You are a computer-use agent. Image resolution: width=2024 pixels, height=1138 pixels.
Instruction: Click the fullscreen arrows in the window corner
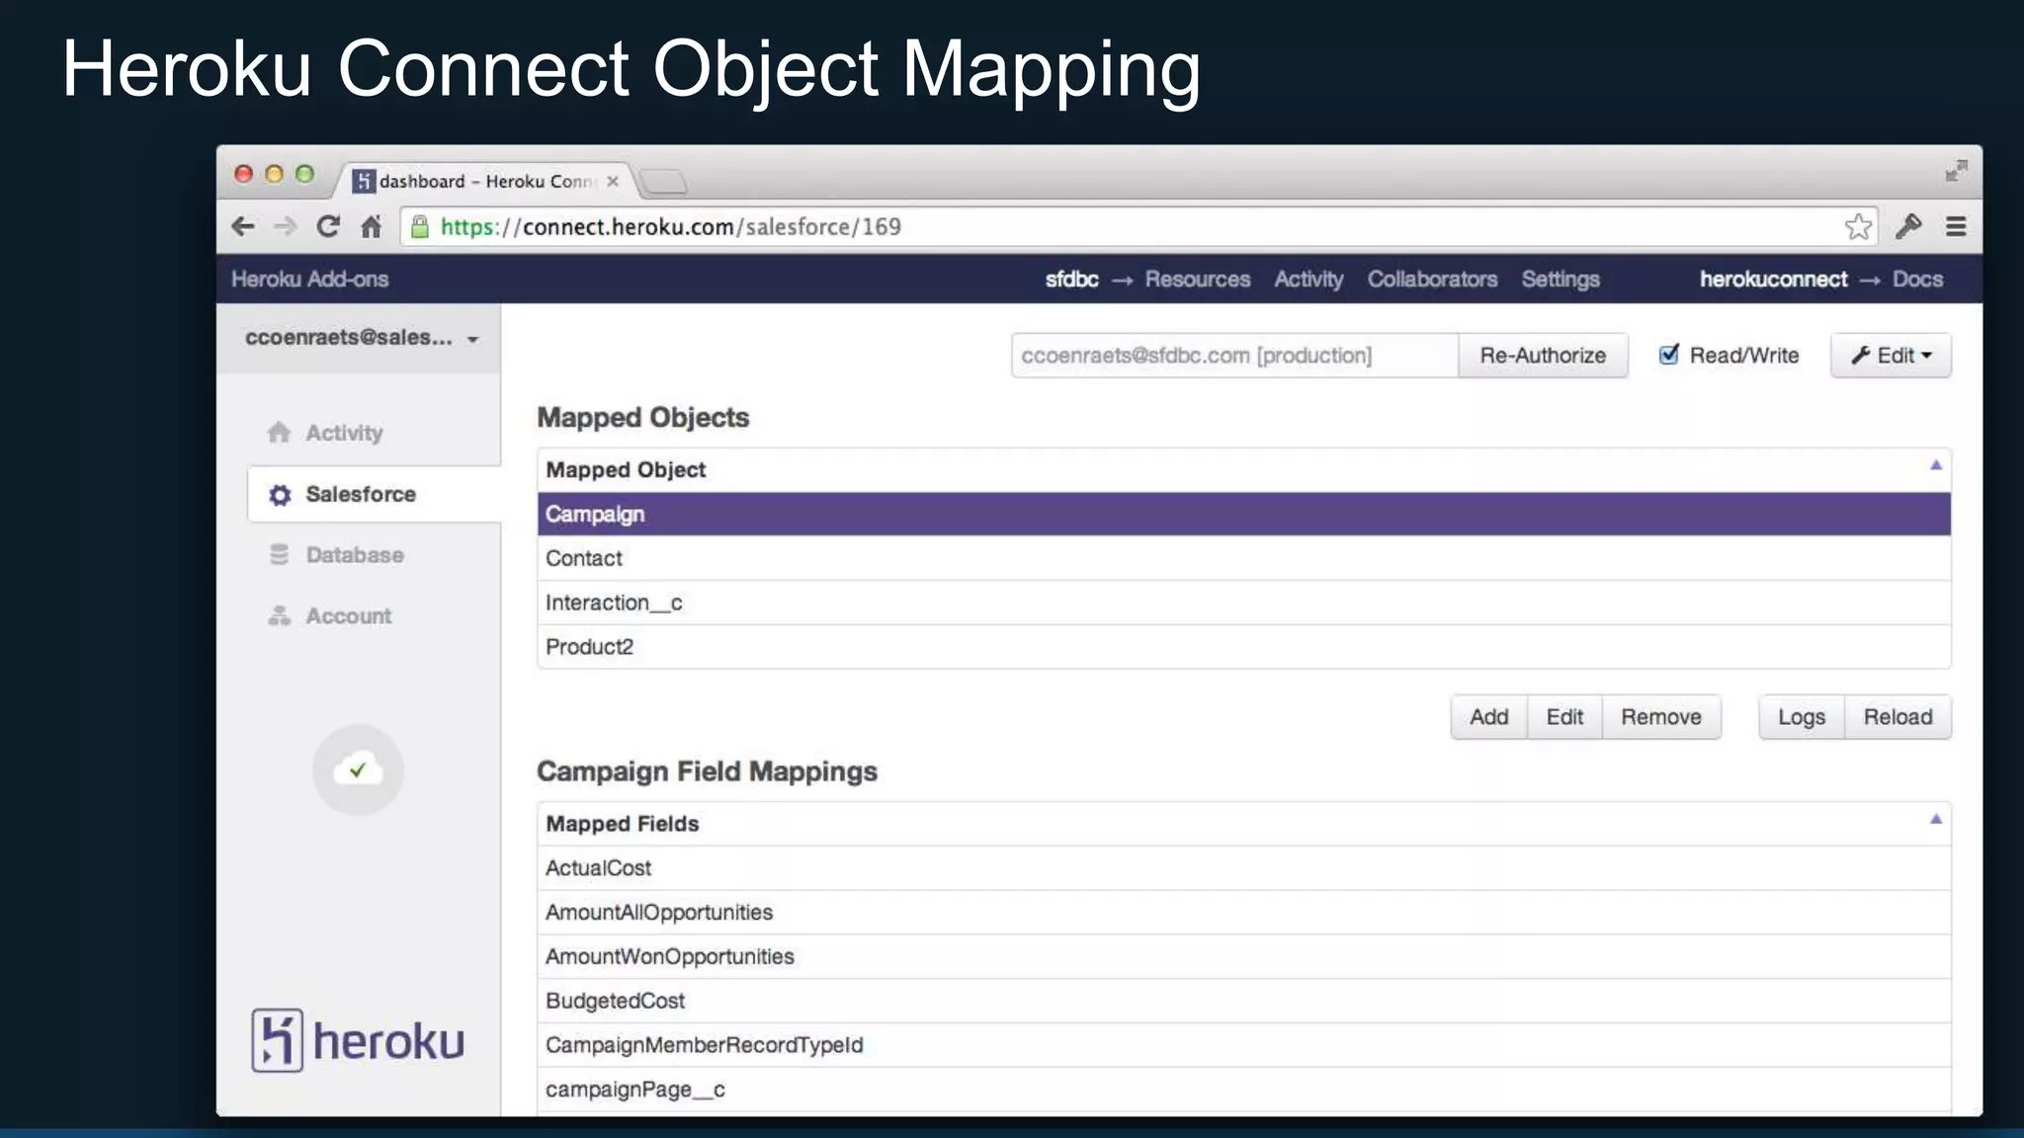[1956, 171]
